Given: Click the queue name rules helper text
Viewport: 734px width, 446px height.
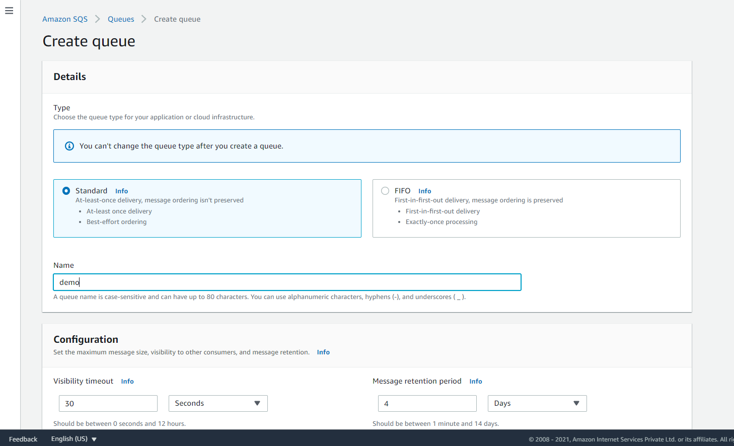Looking at the screenshot, I should point(260,297).
